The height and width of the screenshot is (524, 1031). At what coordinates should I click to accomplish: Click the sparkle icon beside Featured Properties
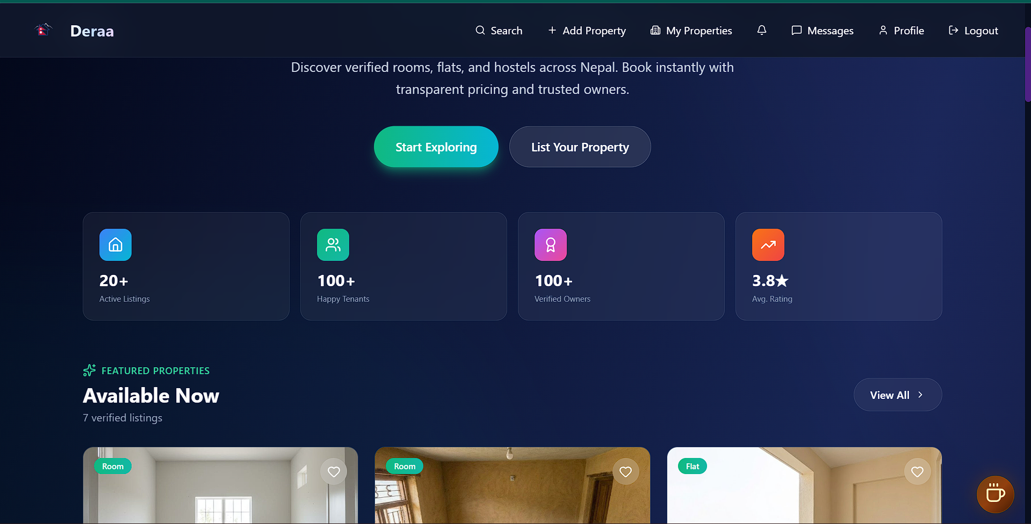click(89, 370)
